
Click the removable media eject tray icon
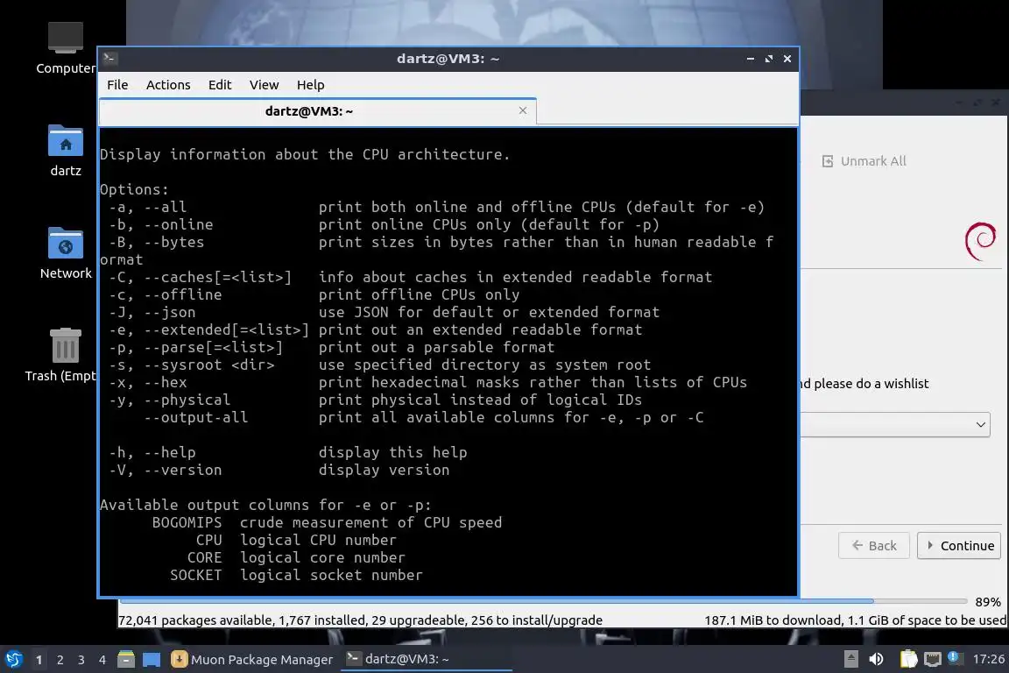pos(850,659)
